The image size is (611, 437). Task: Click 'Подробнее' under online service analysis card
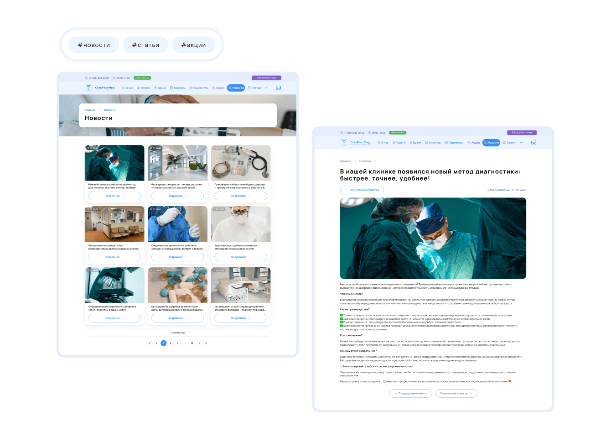[x=241, y=318]
